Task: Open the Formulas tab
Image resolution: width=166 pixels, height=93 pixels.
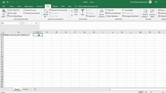Action: pyautogui.click(x=40, y=6)
